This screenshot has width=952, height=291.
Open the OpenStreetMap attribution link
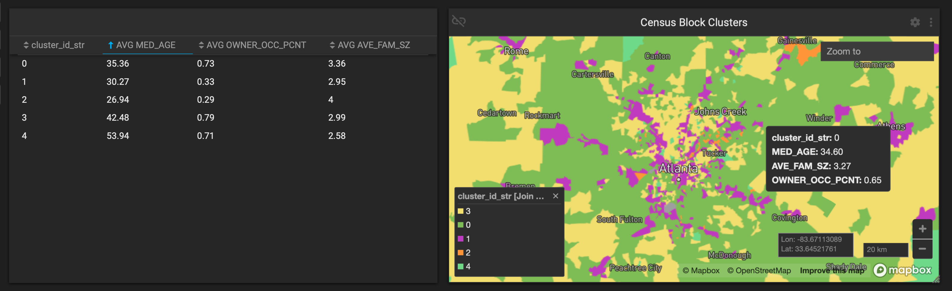759,271
